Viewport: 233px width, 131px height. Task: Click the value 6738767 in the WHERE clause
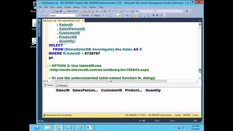coord(92,53)
